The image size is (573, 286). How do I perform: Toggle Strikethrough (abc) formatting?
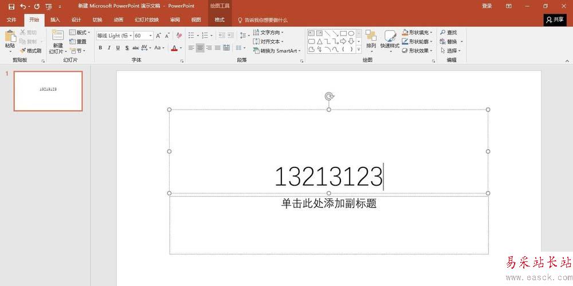pos(136,48)
